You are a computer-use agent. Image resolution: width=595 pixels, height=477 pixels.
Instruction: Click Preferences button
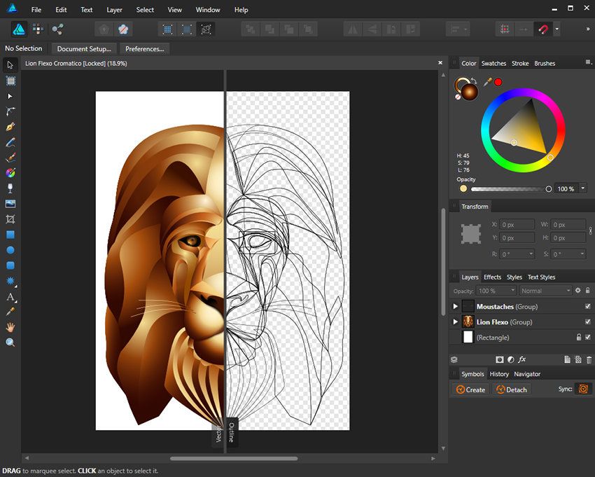[145, 48]
